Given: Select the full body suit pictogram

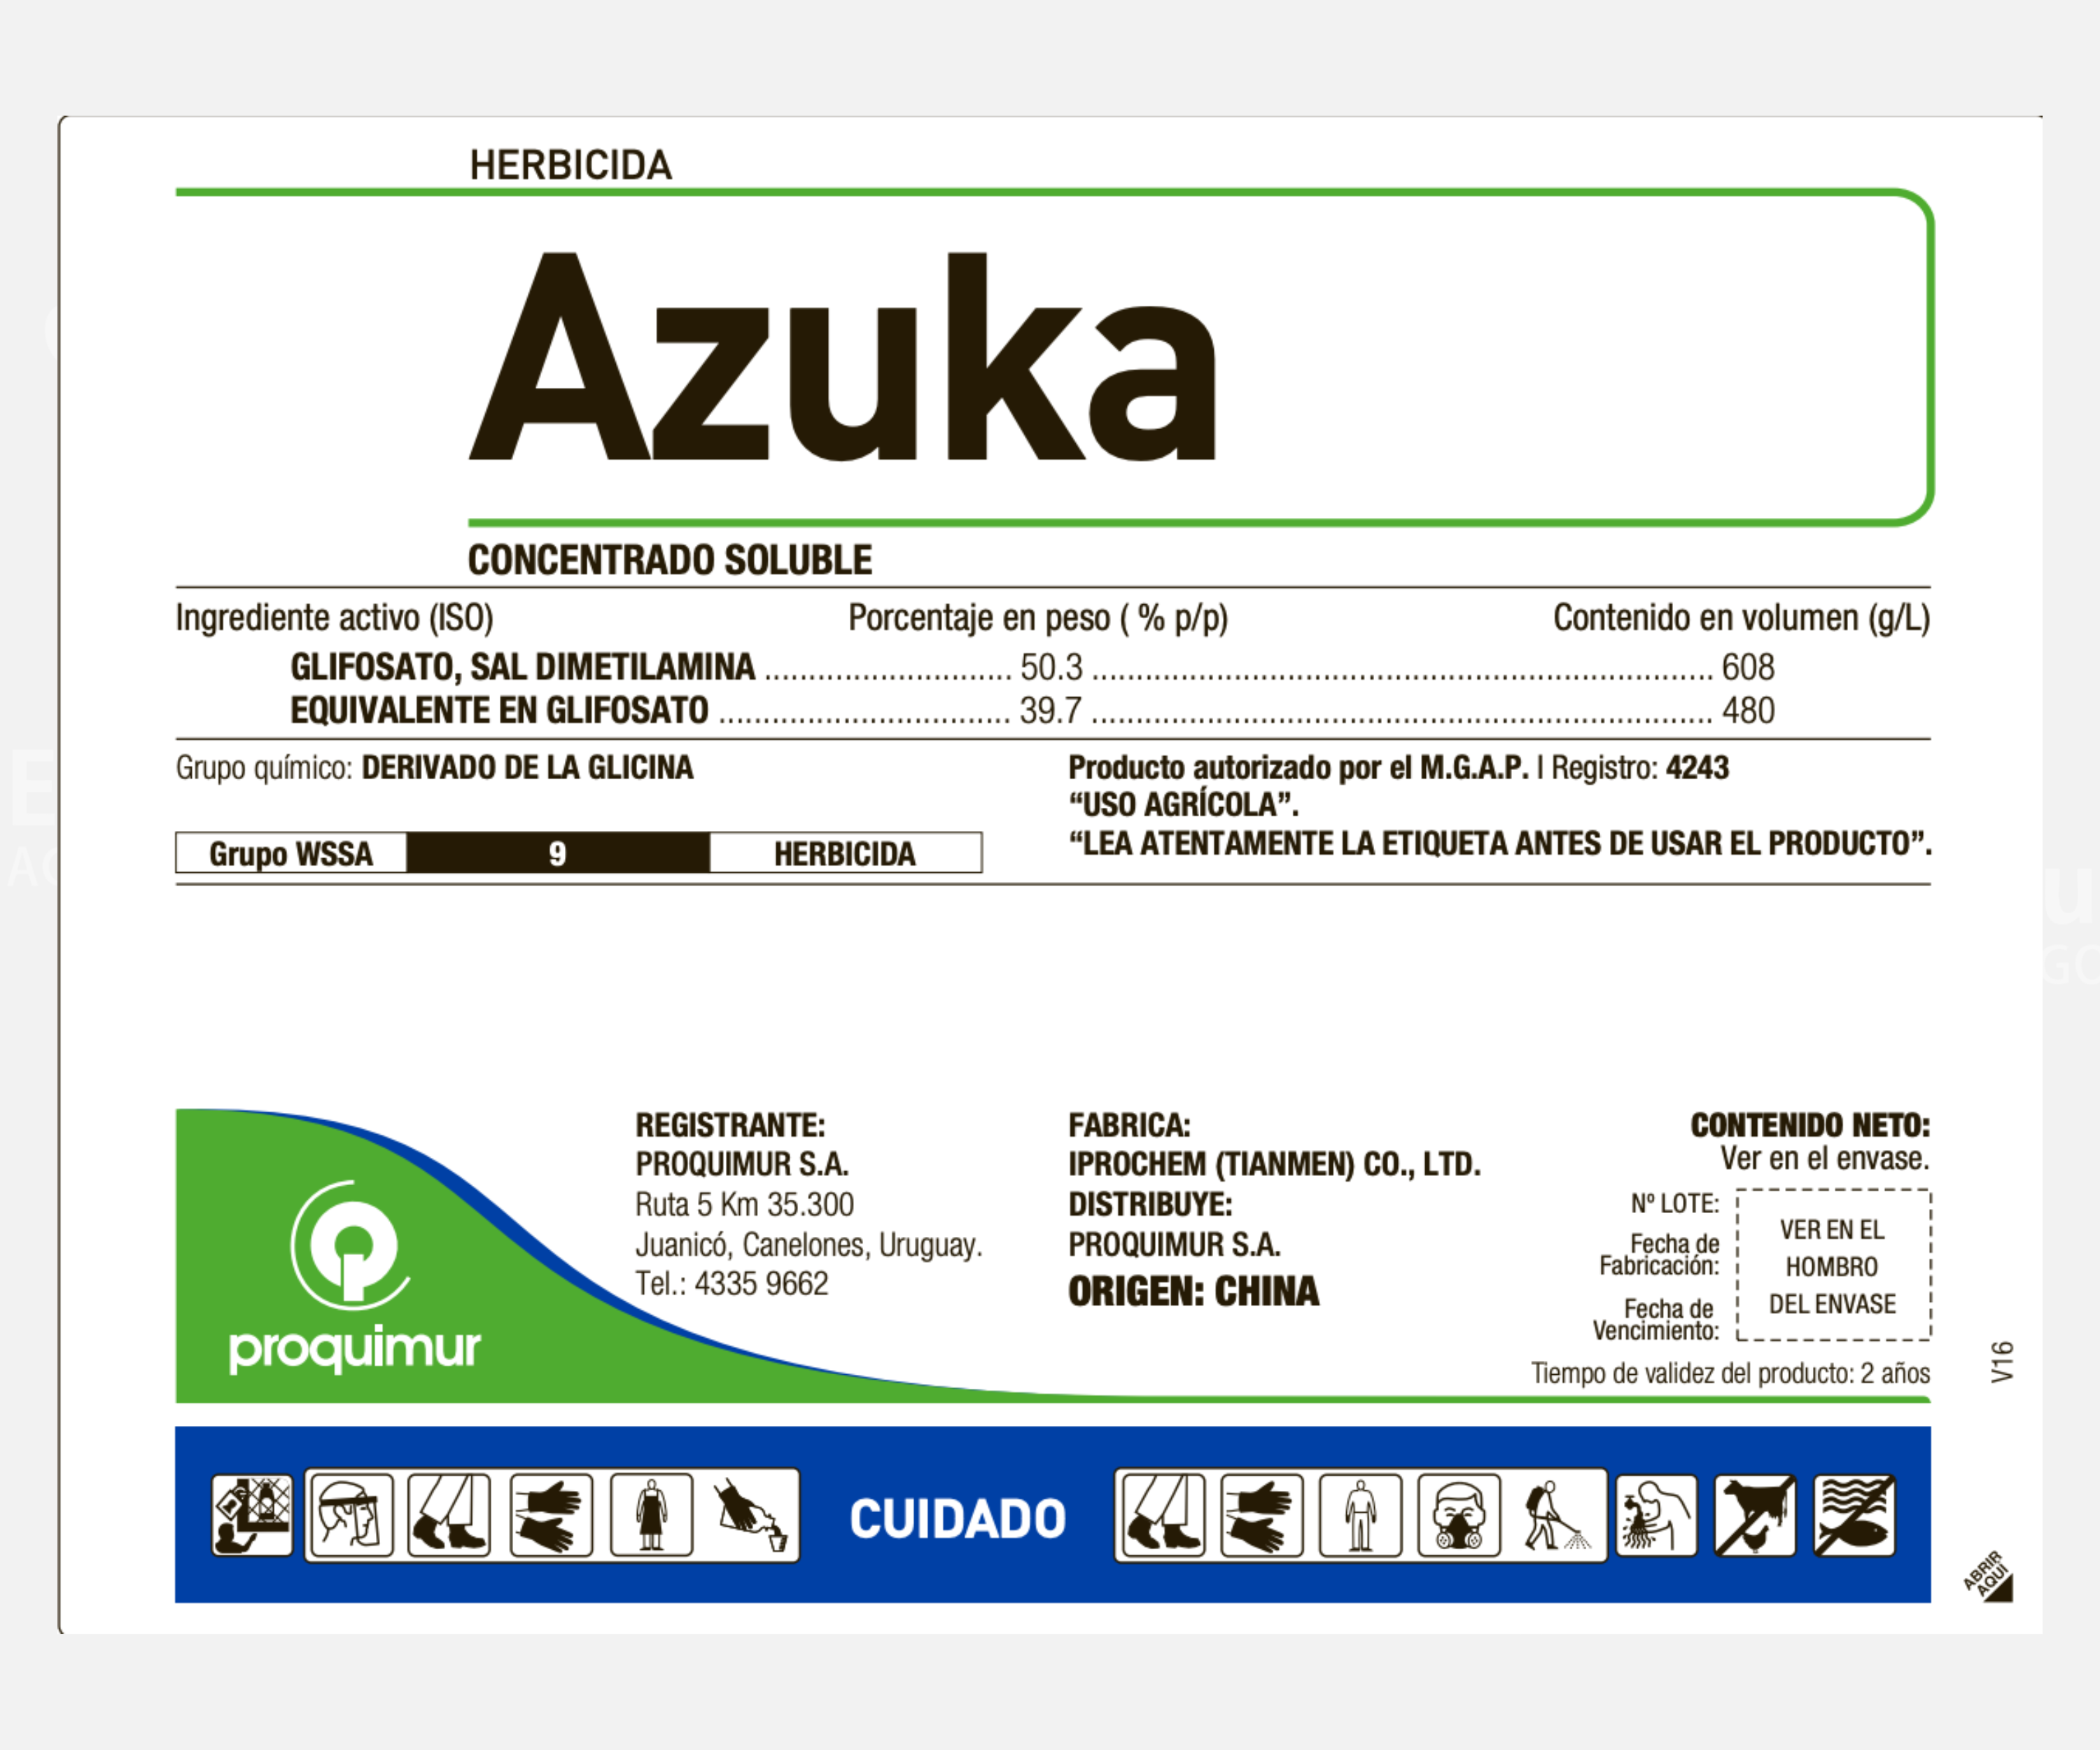Looking at the screenshot, I should [1361, 1514].
